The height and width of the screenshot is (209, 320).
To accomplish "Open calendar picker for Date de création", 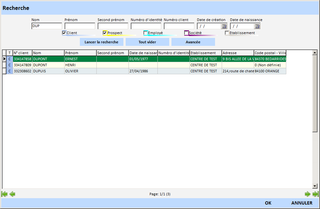I will 224,26.
